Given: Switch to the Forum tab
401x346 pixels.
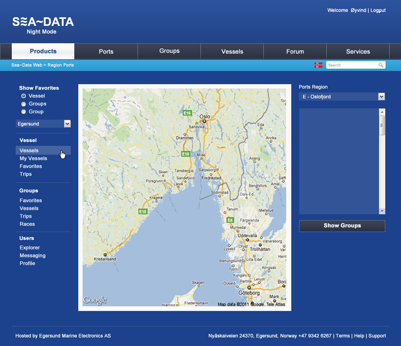Looking at the screenshot, I should tap(295, 52).
